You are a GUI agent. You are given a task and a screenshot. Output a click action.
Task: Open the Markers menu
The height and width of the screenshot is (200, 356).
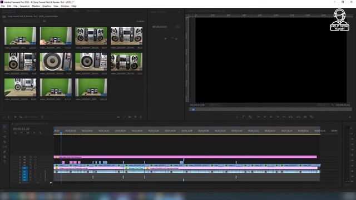[36, 6]
